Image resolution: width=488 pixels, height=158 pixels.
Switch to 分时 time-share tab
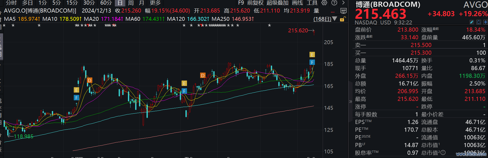coord(11,3)
